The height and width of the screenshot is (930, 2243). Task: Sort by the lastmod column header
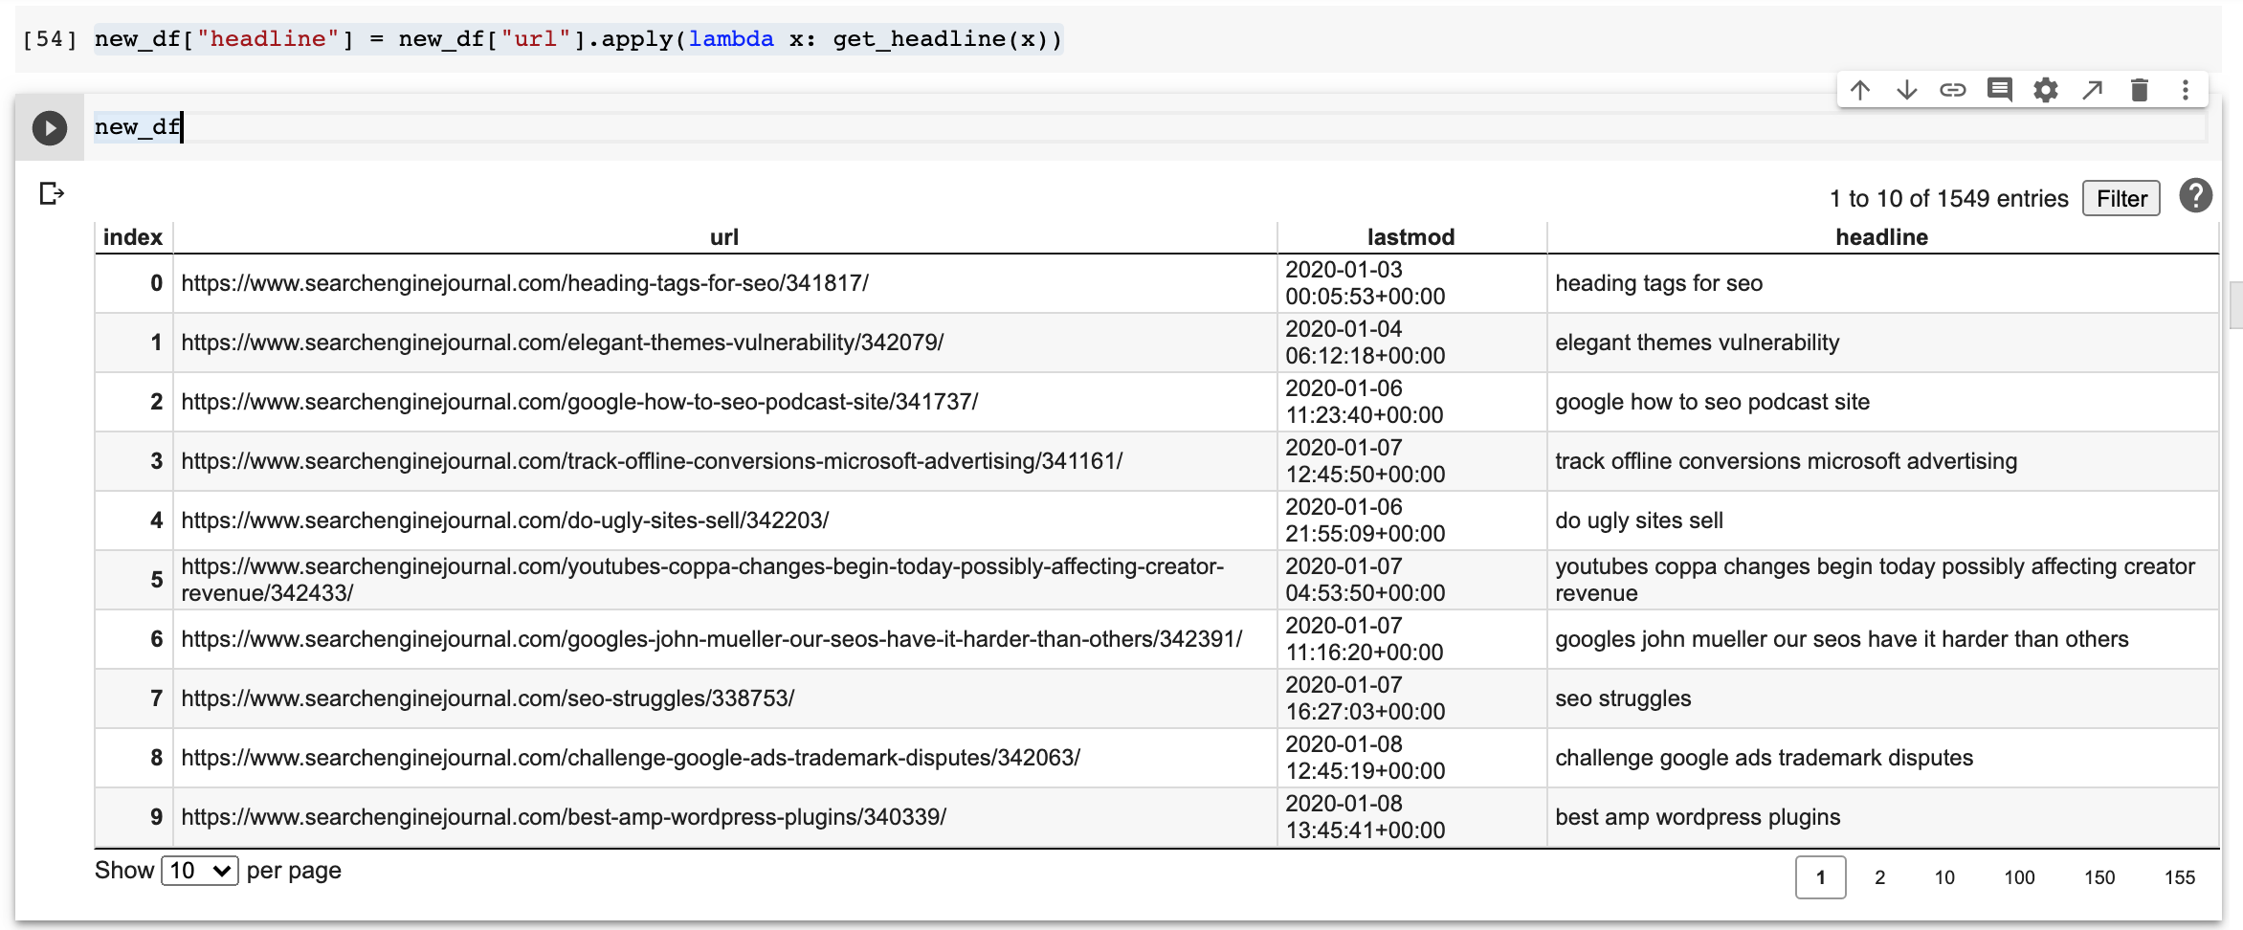pos(1410,237)
